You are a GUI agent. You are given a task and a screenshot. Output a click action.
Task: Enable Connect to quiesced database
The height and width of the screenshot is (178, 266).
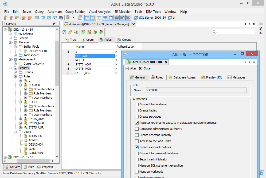click(137, 153)
